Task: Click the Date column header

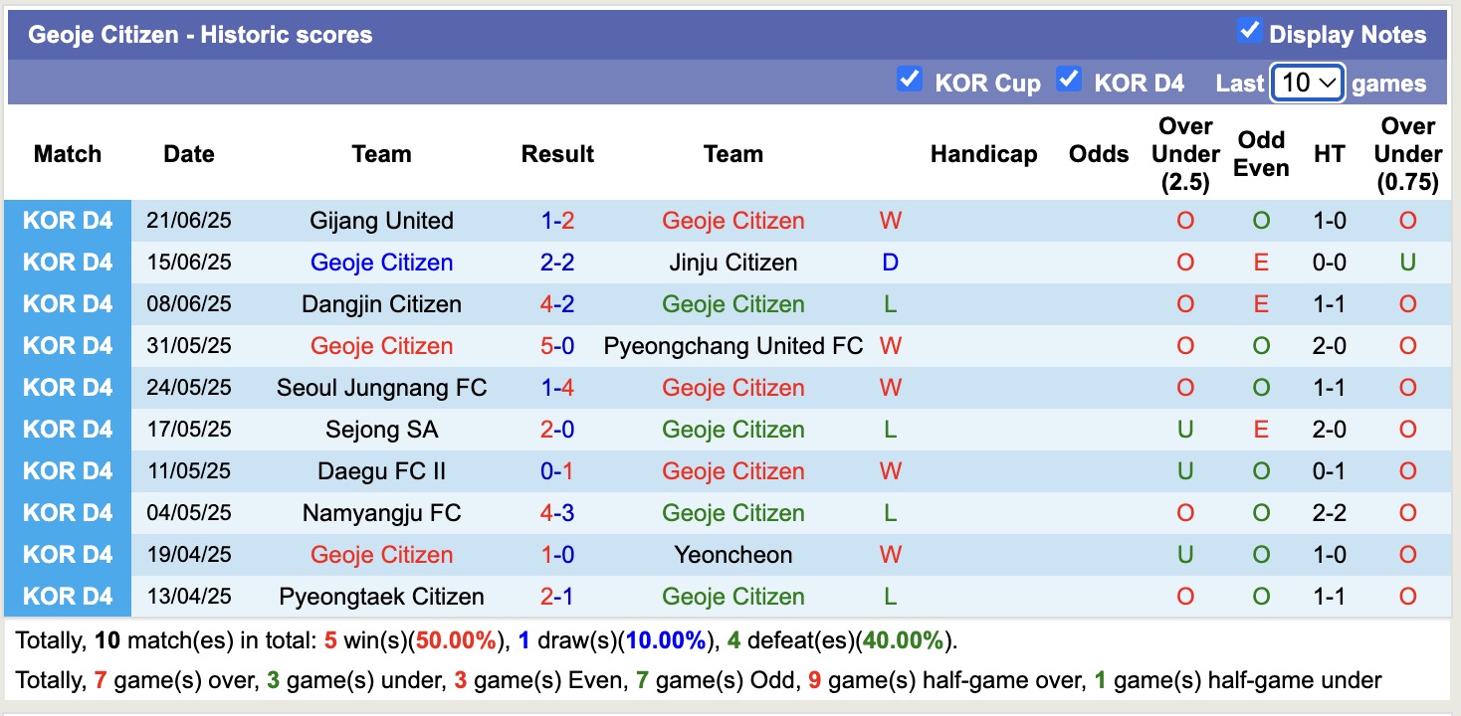Action: tap(188, 154)
